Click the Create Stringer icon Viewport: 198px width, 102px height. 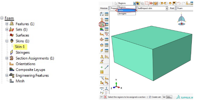coord(102,51)
